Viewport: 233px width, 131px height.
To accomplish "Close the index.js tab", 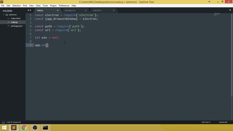I will [58, 11].
